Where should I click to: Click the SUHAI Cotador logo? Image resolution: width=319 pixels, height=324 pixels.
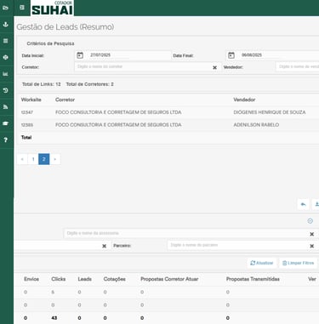click(x=52, y=8)
